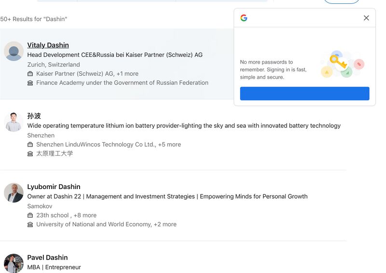Click school icon beside 太原理工大学
The width and height of the screenshot is (386, 273).
(x=30, y=154)
